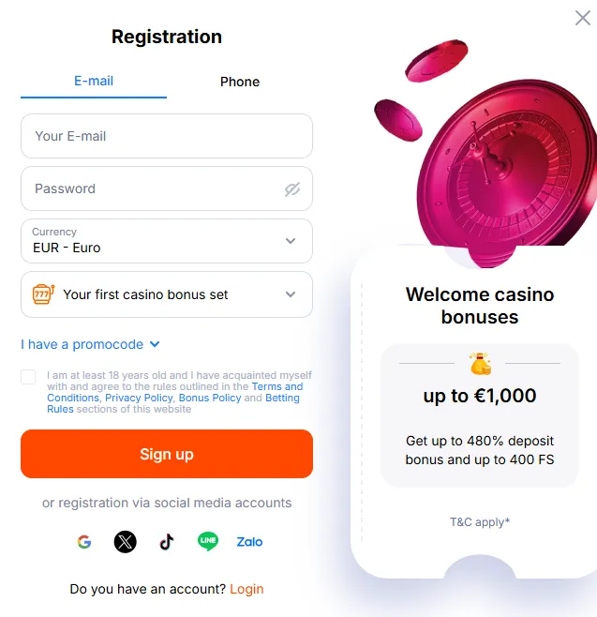The height and width of the screenshot is (617, 597).
Task: Register using TikTok icon
Action: coord(166,542)
